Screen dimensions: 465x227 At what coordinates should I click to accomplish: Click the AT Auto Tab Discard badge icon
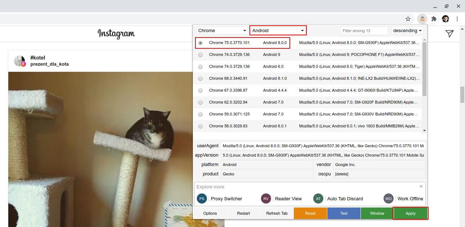(318, 198)
